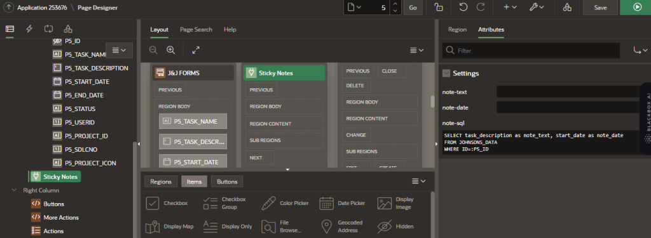This screenshot has width=651, height=238.
Task: Click the Display Image gallery item
Action: (x=395, y=203)
